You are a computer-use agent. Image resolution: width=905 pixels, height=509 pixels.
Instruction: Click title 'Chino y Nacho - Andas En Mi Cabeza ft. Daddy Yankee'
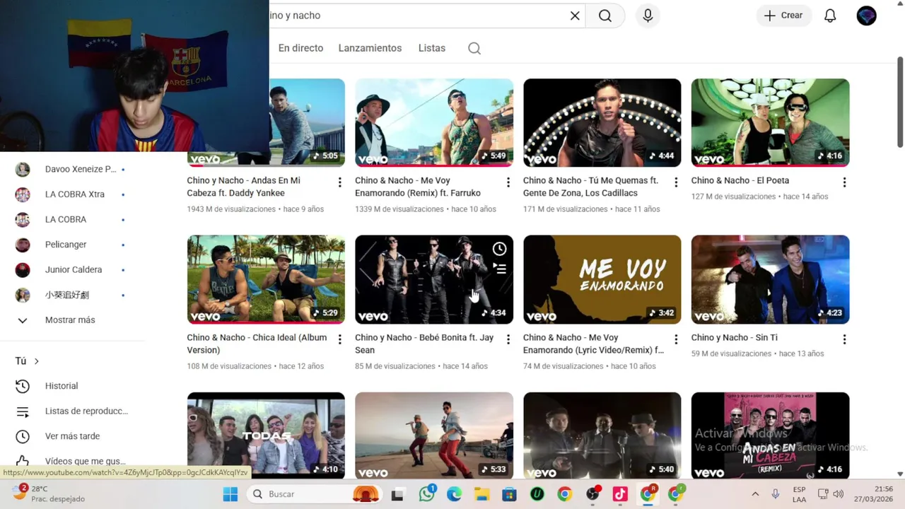(244, 187)
